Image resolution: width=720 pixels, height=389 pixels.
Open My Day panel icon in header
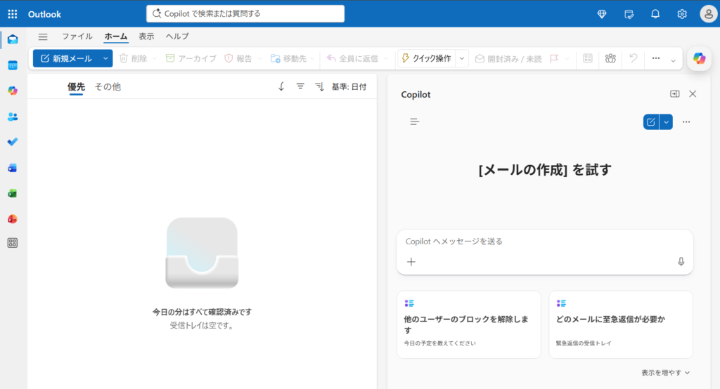click(629, 14)
